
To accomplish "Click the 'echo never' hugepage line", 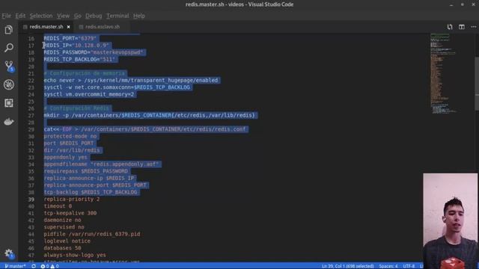I will pos(131,80).
